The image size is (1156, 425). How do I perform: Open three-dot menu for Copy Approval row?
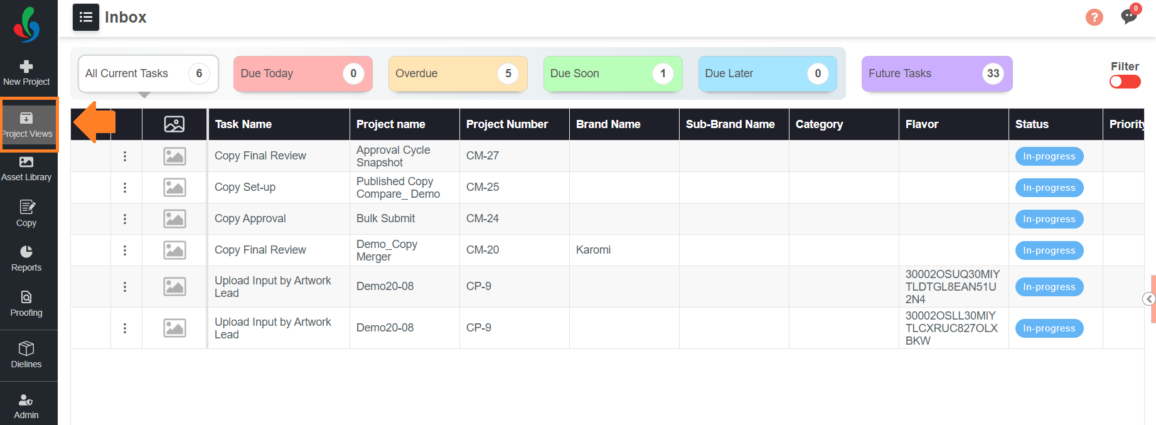tap(125, 218)
